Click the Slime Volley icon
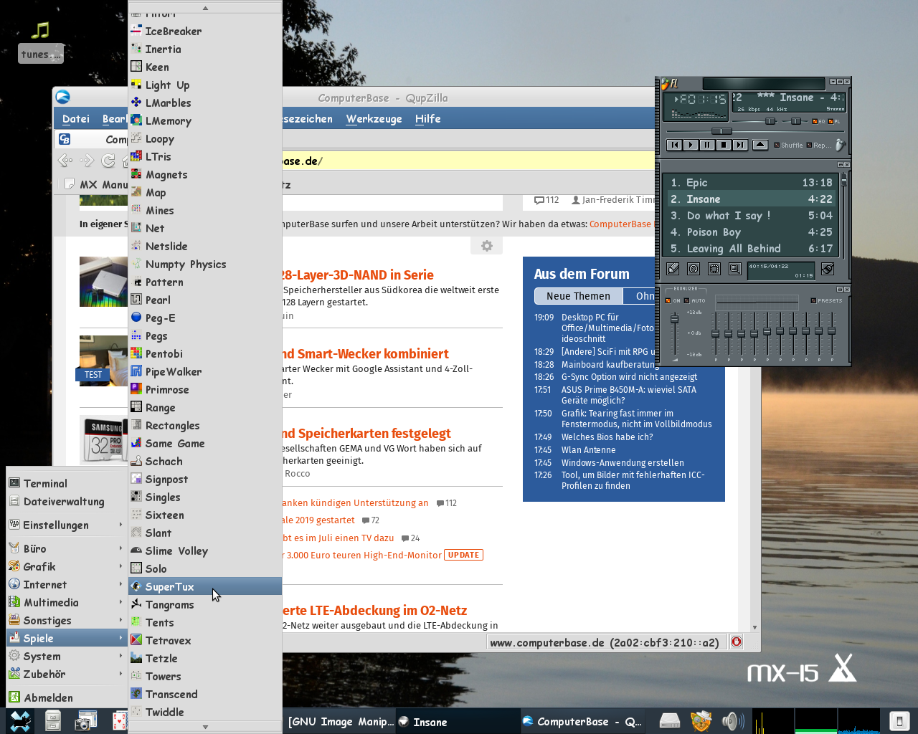 tap(136, 550)
